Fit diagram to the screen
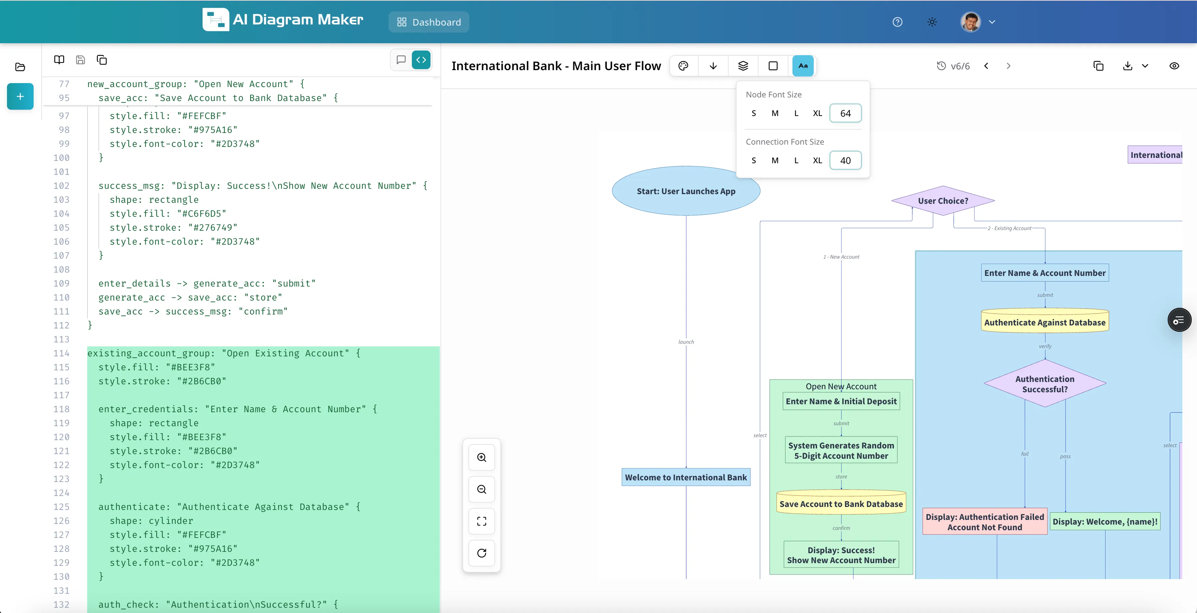 pos(481,521)
